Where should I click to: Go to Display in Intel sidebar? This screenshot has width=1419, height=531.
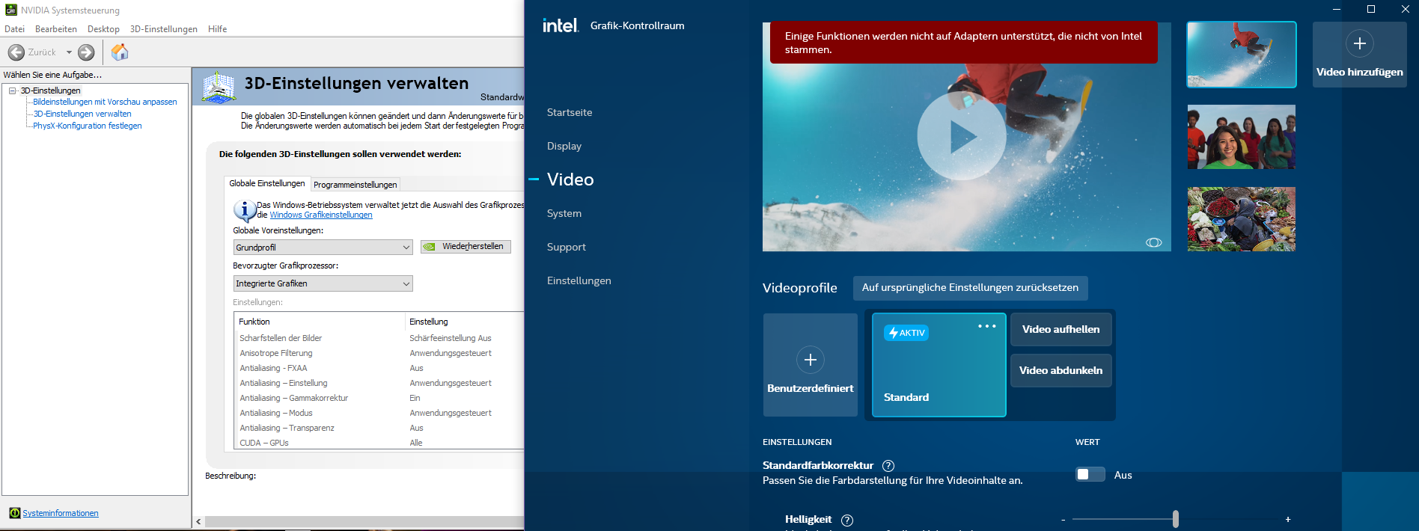pyautogui.click(x=564, y=147)
